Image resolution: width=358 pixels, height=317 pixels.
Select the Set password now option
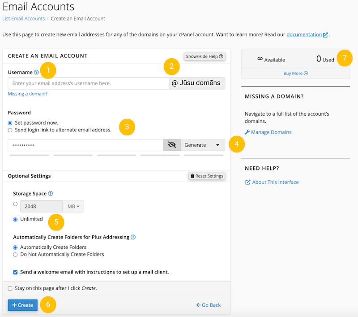point(10,123)
